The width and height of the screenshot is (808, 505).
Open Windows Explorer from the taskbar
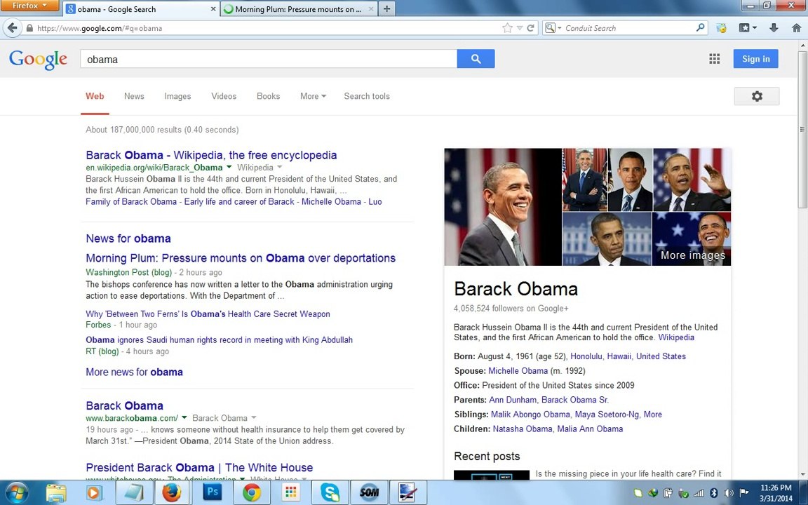(x=55, y=492)
